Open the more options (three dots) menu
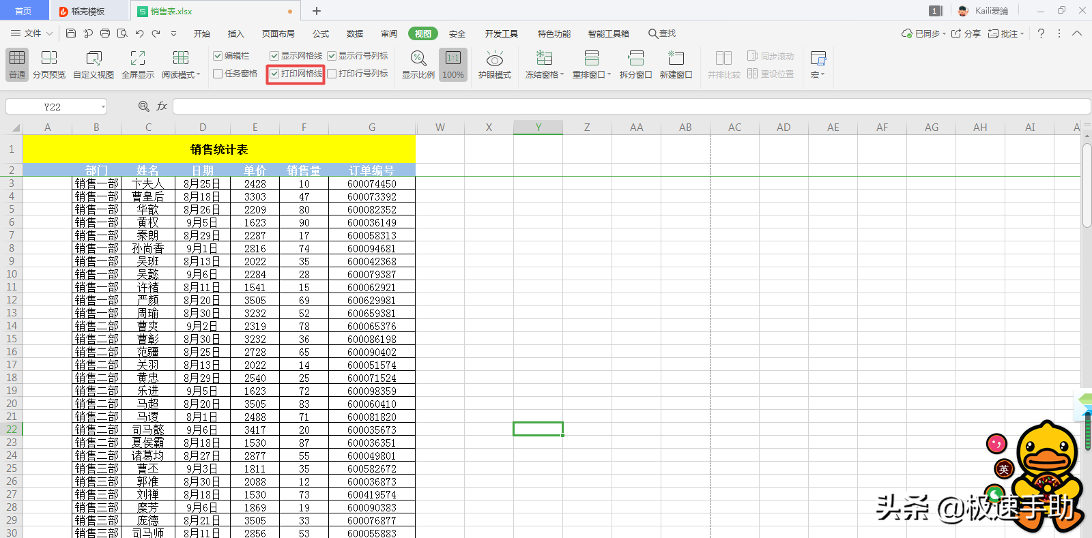Screen dimensions: 1092x538 (x=1059, y=33)
